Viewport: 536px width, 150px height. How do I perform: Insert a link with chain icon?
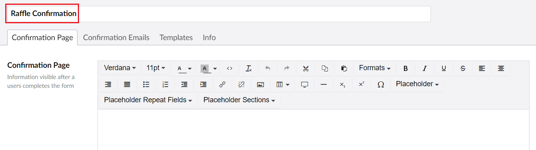pos(222,85)
